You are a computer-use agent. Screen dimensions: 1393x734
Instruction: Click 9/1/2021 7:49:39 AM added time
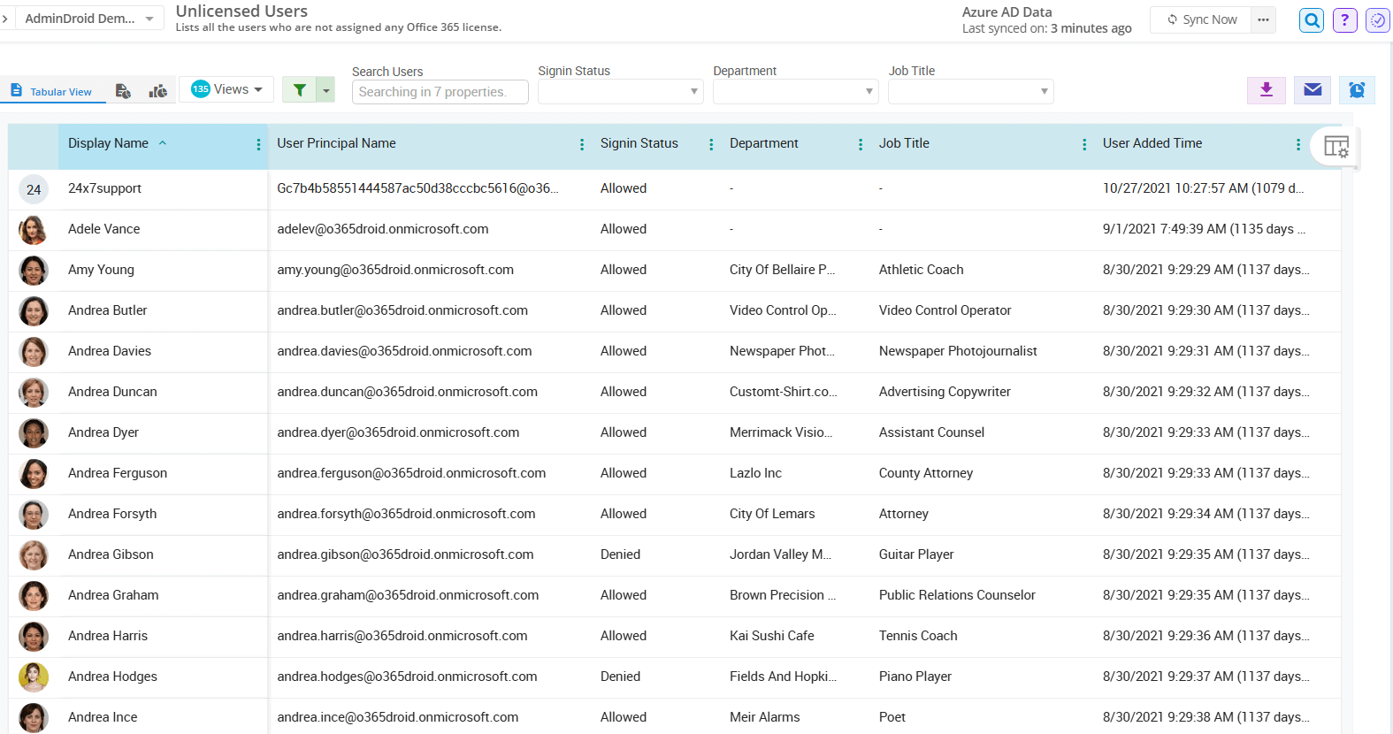click(1204, 229)
